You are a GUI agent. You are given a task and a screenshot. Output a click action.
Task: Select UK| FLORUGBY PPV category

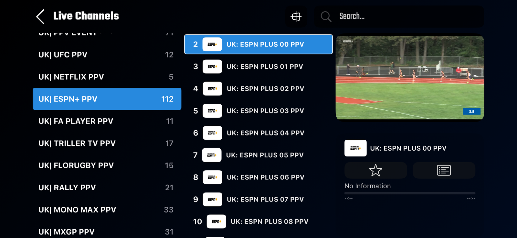tap(107, 165)
